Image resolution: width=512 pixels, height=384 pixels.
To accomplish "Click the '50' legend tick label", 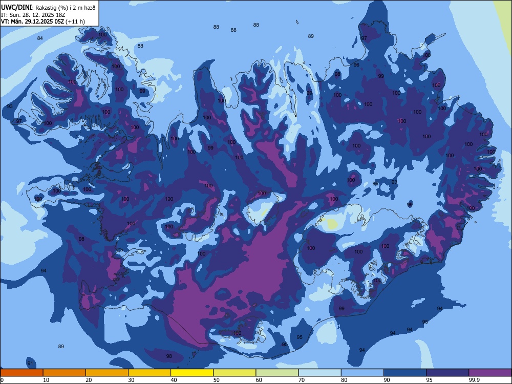I will click(217, 380).
